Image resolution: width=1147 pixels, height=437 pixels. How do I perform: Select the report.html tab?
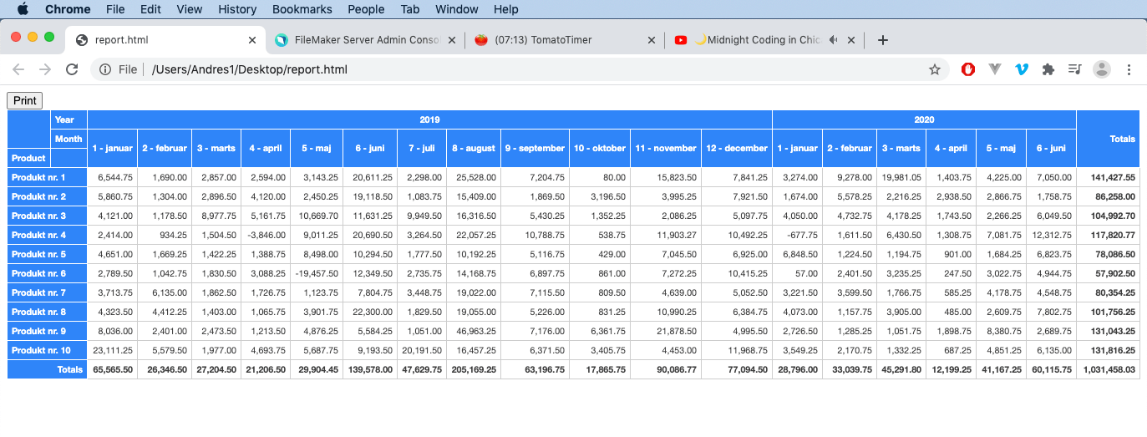coord(165,40)
